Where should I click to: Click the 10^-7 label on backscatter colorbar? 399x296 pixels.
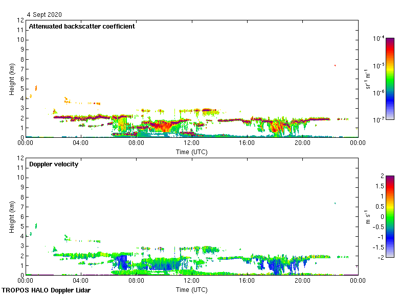click(x=379, y=119)
